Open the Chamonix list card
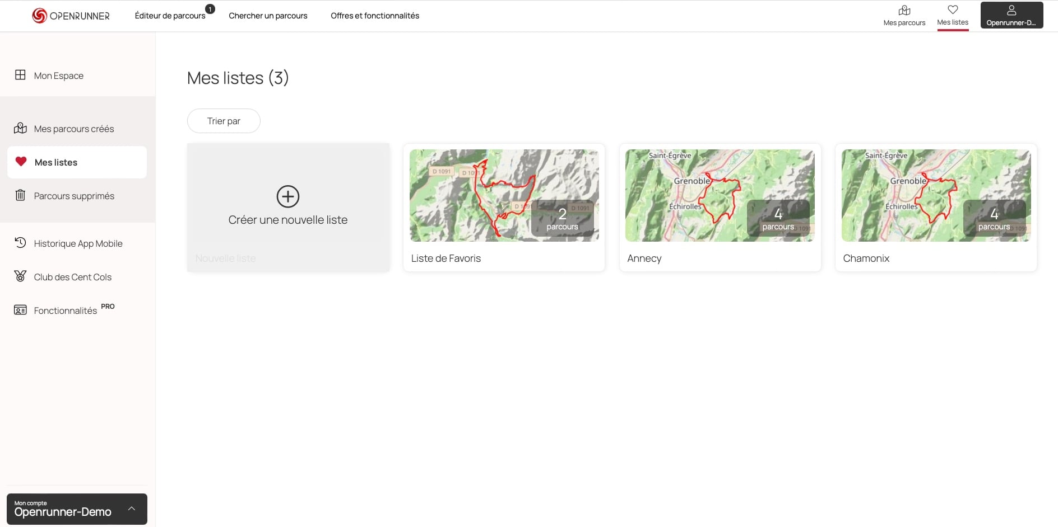The image size is (1058, 527). pyautogui.click(x=935, y=208)
